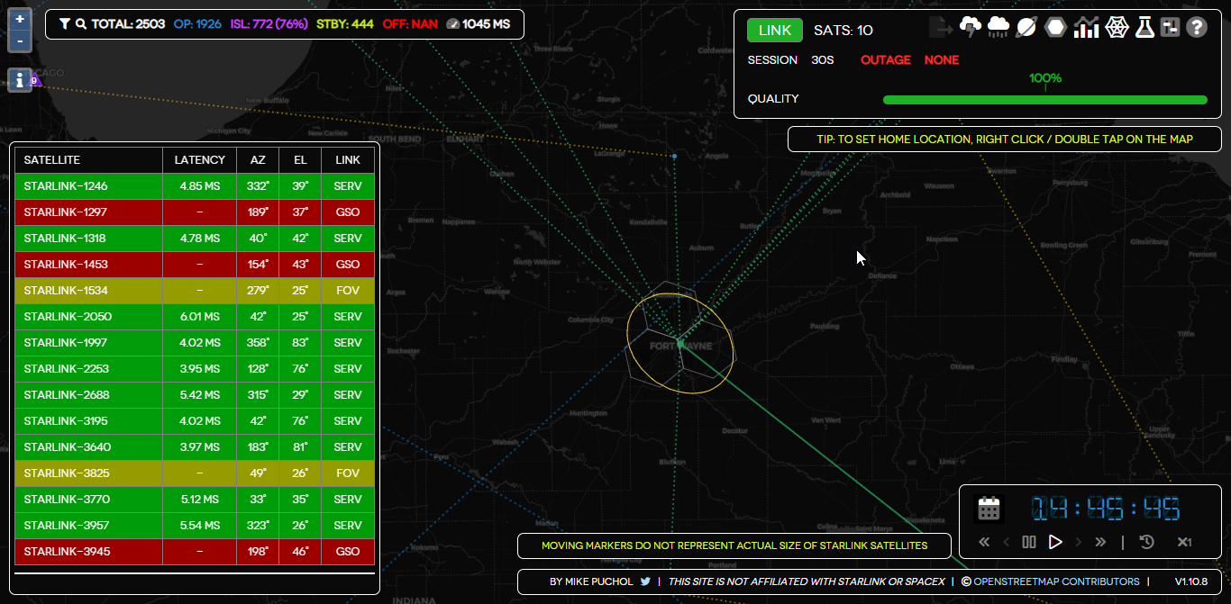Click the SATS: 10 indicator
Image resolution: width=1231 pixels, height=604 pixels.
click(x=843, y=31)
